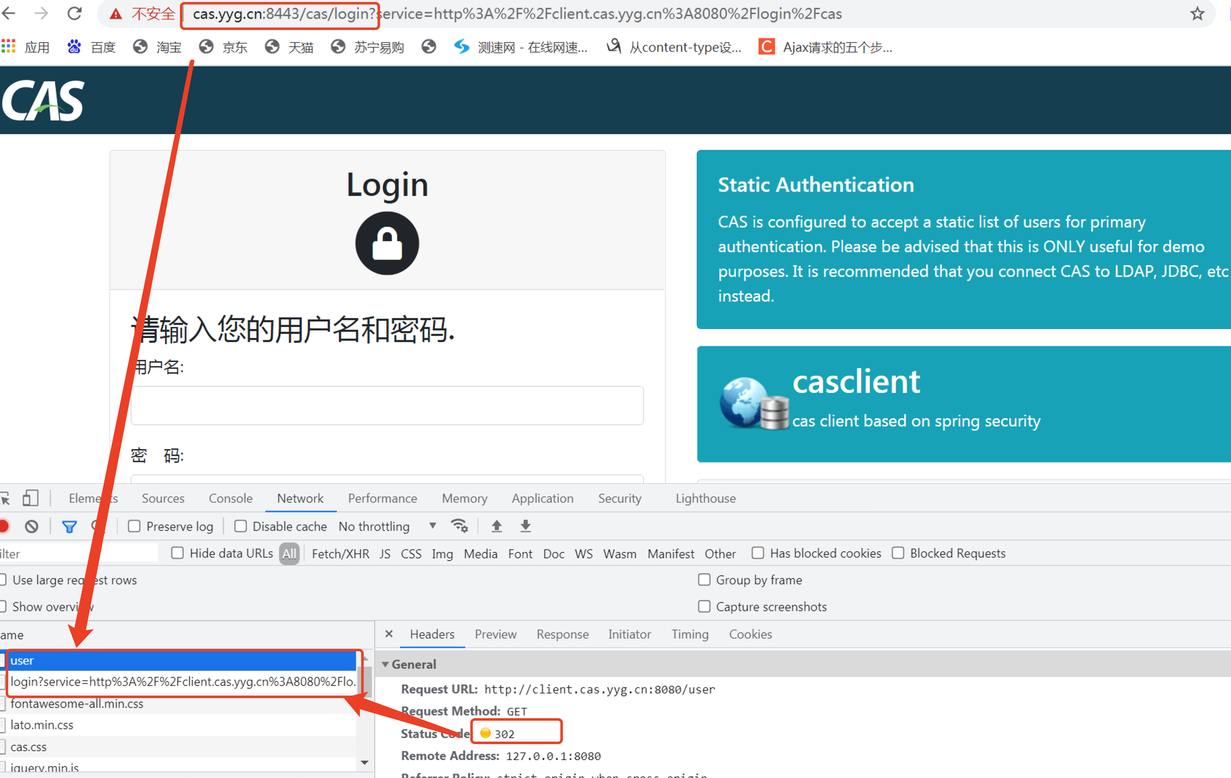This screenshot has width=1231, height=778.
Task: Reload the page with the refresh icon
Action: click(x=75, y=14)
